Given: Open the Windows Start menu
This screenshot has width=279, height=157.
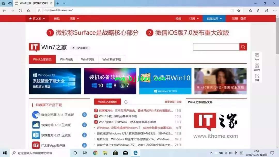Looking at the screenshot, I should click(5, 153).
